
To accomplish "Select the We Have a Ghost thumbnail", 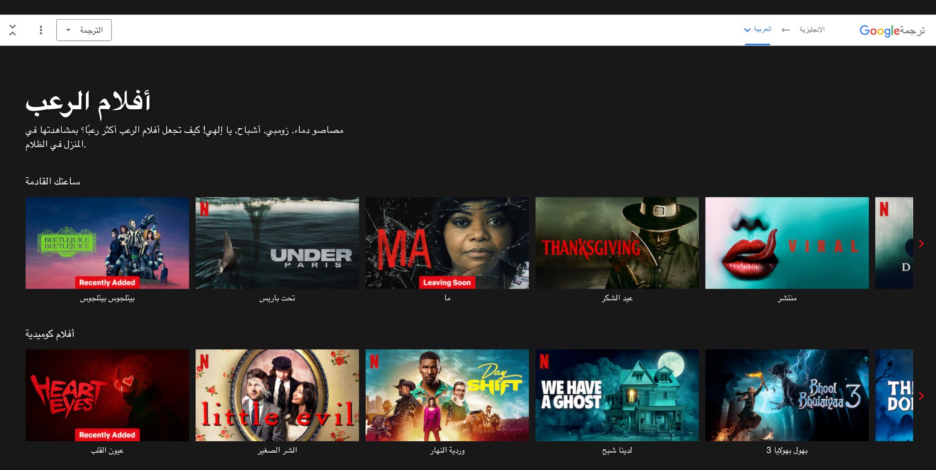I will click(x=617, y=395).
